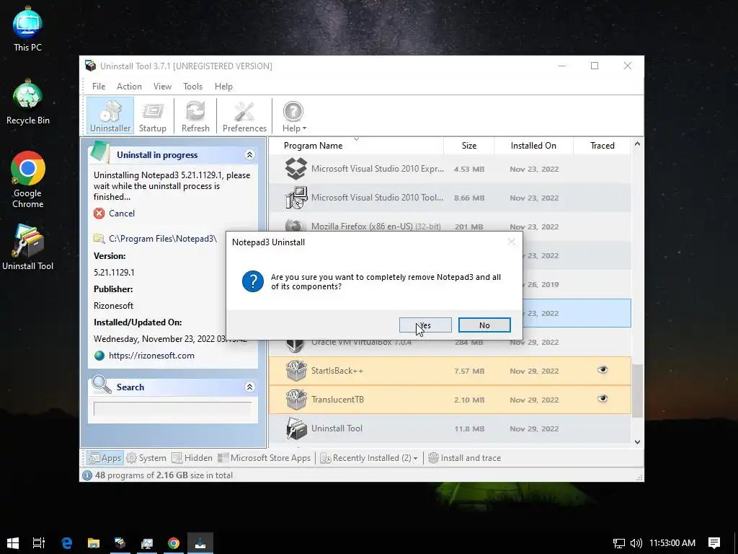Screen dimensions: 738x554
Task: Click into the Search input field
Action: click(173, 409)
